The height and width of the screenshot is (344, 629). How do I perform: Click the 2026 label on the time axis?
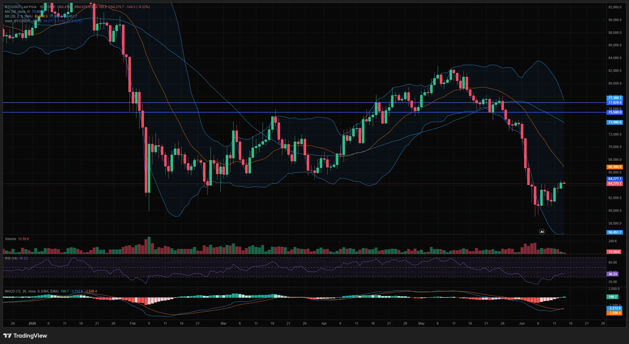tap(32, 323)
